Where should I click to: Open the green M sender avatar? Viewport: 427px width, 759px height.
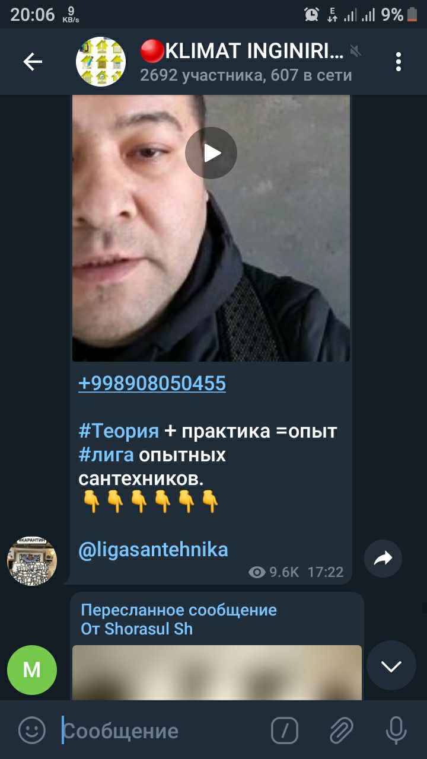pos(32,670)
